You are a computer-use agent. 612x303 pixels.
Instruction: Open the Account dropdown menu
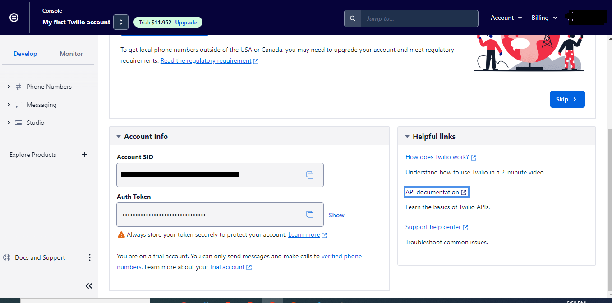(x=506, y=18)
